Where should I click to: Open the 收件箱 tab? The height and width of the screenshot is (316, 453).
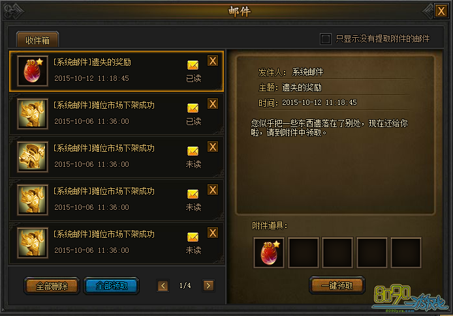tap(38, 40)
